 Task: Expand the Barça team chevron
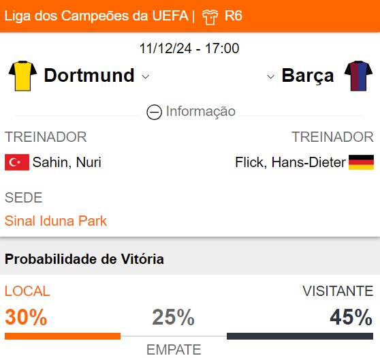pos(270,77)
